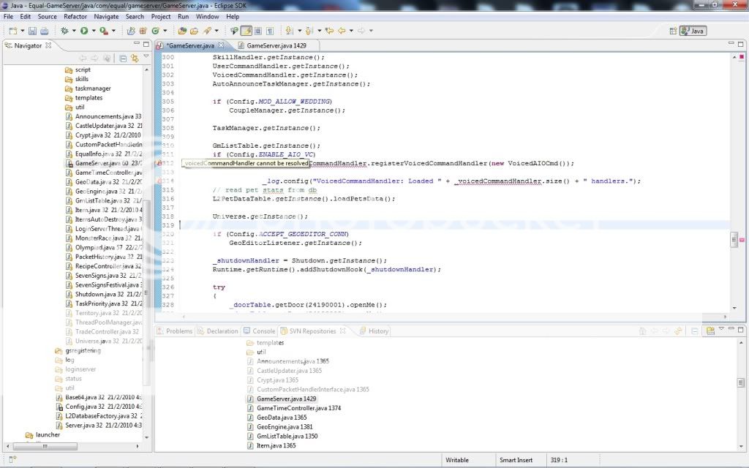Screen dimensions: 749x468
Task: Switch to the Console tab
Action: pos(263,331)
